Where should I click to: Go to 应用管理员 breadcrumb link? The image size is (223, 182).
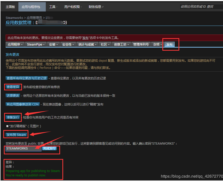[34, 18]
